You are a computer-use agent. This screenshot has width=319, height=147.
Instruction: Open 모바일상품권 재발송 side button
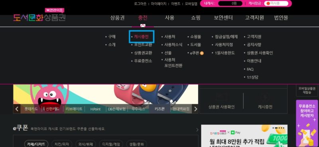pyautogui.click(x=307, y=90)
